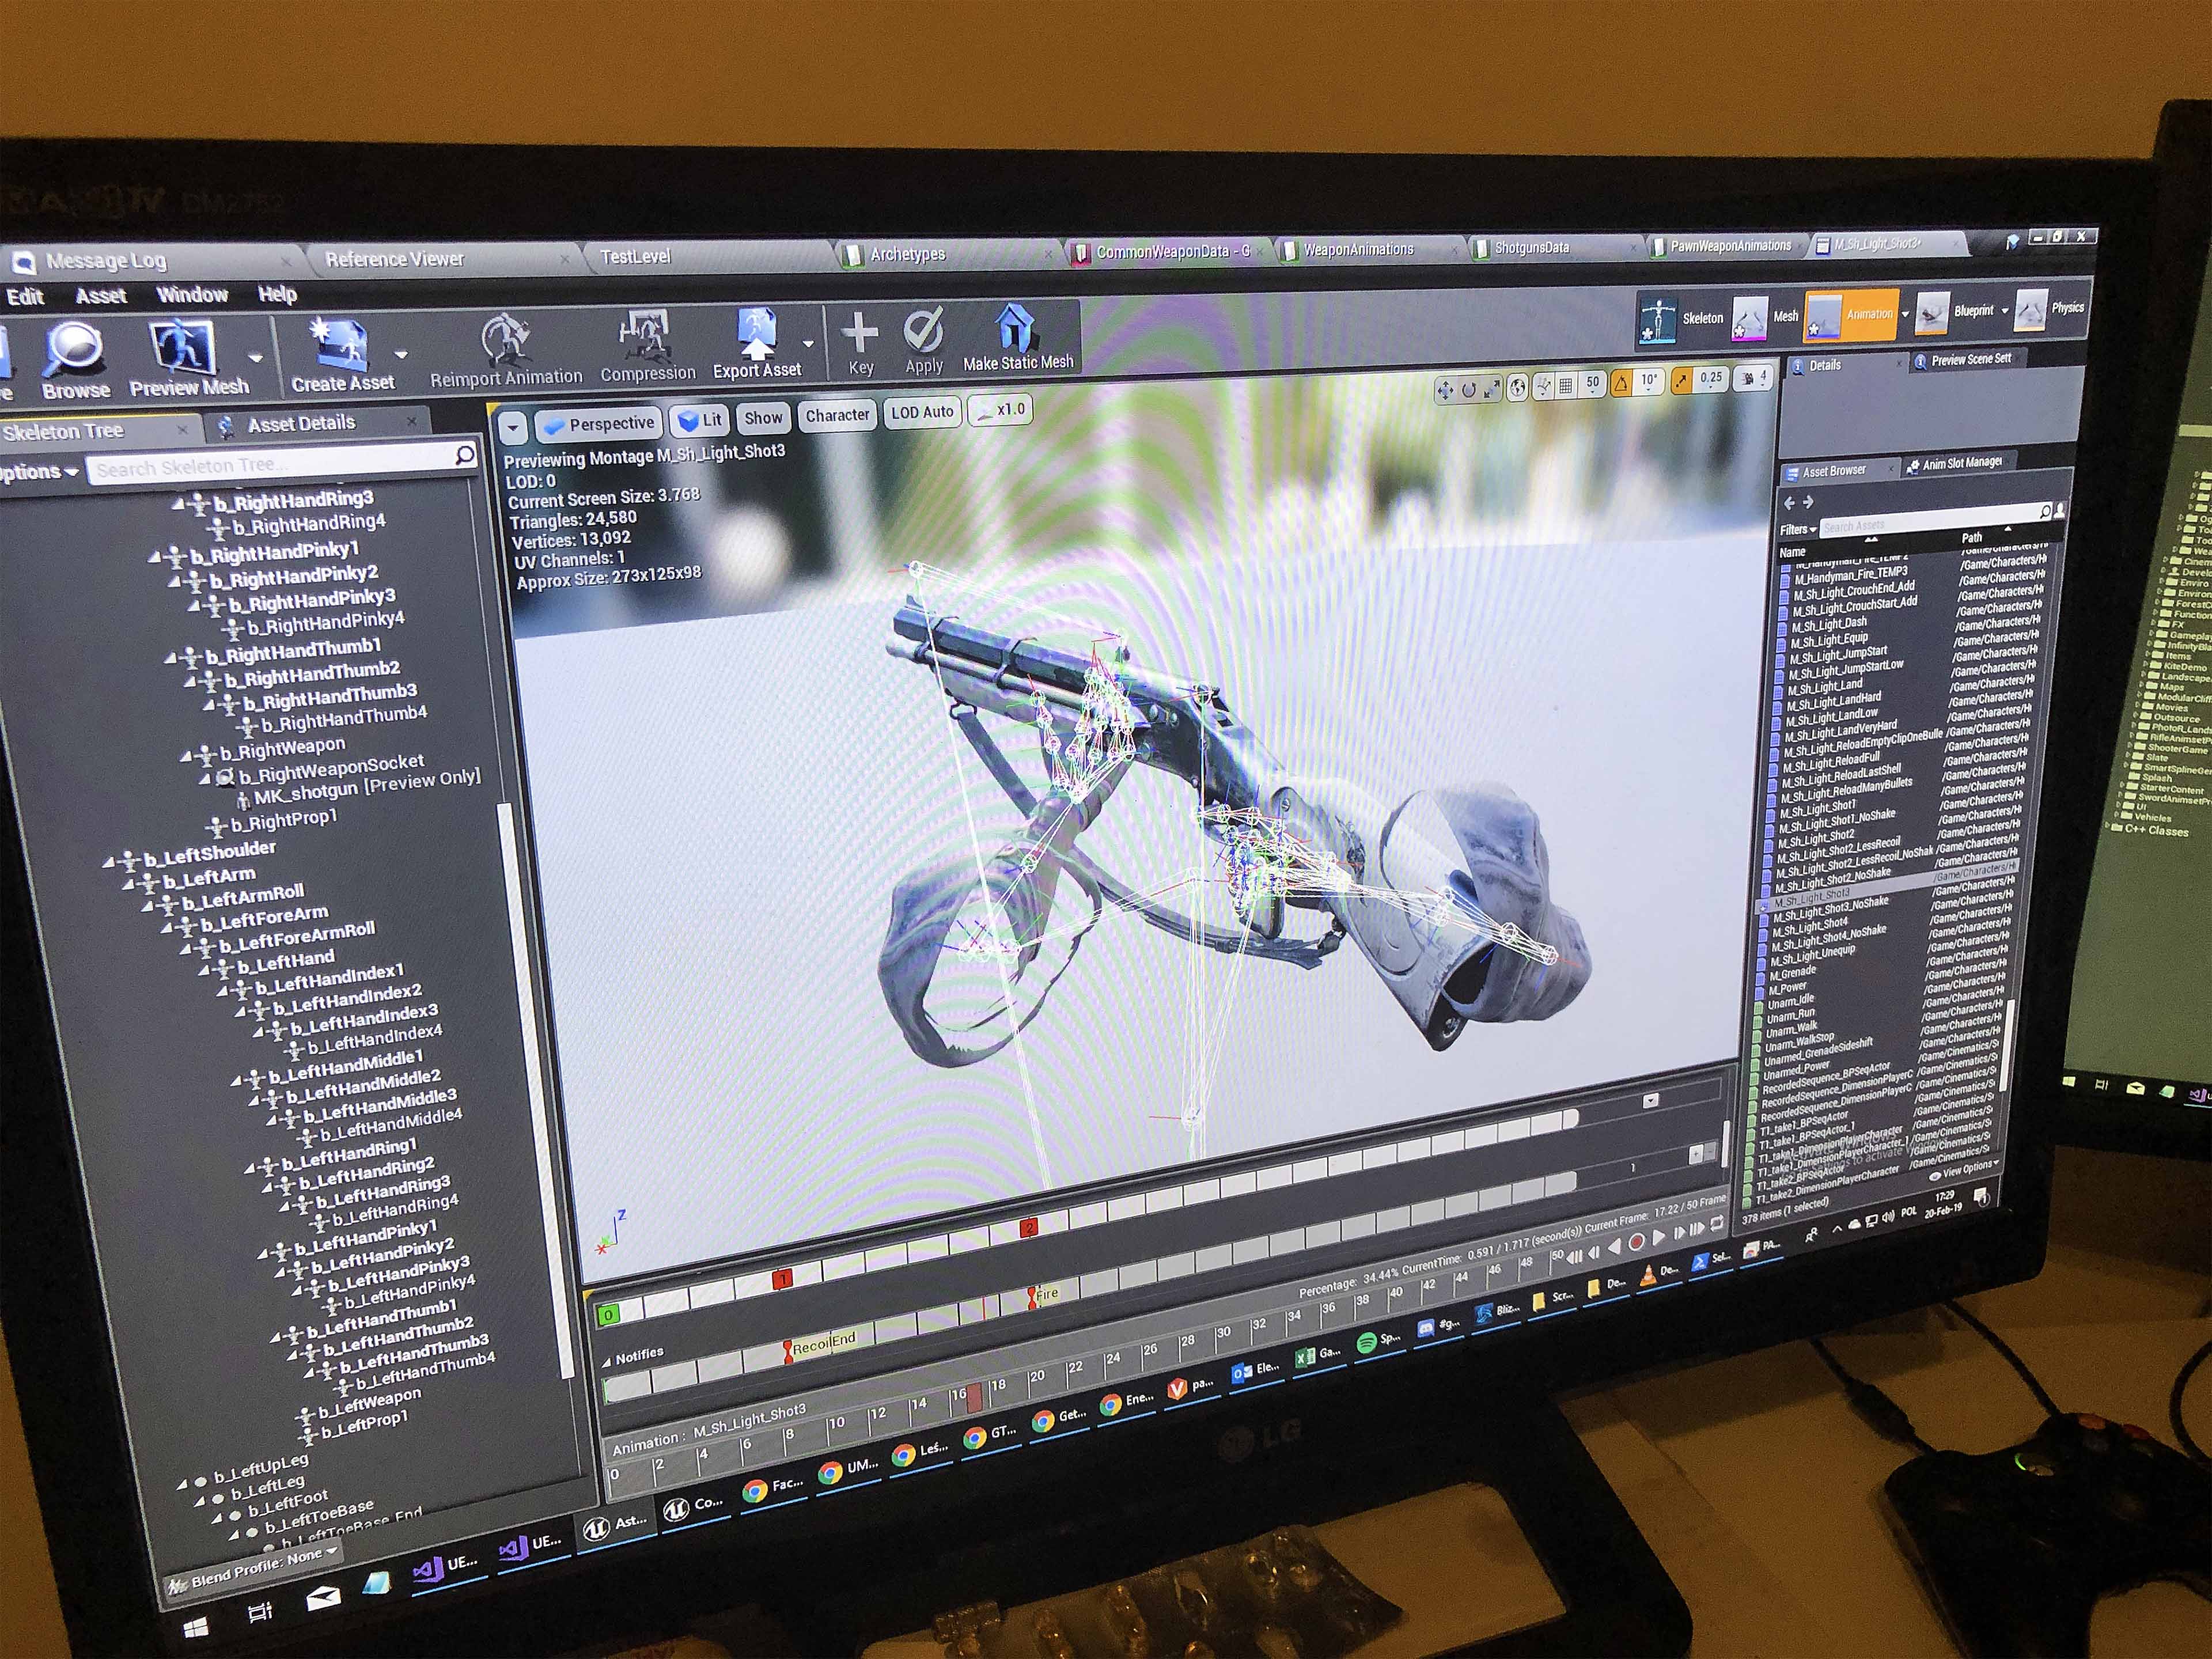Open the Perspective view dropdown
The image size is (2212, 1659).
coord(599,424)
